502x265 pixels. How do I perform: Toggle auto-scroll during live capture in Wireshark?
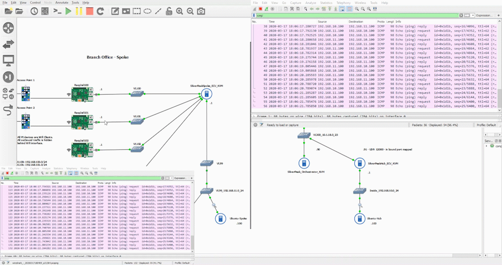(342, 9)
